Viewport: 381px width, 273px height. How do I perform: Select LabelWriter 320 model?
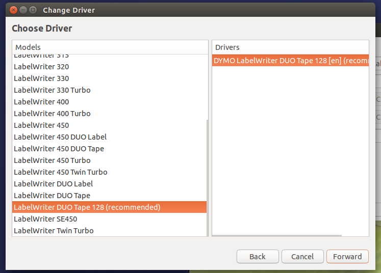pyautogui.click(x=109, y=67)
